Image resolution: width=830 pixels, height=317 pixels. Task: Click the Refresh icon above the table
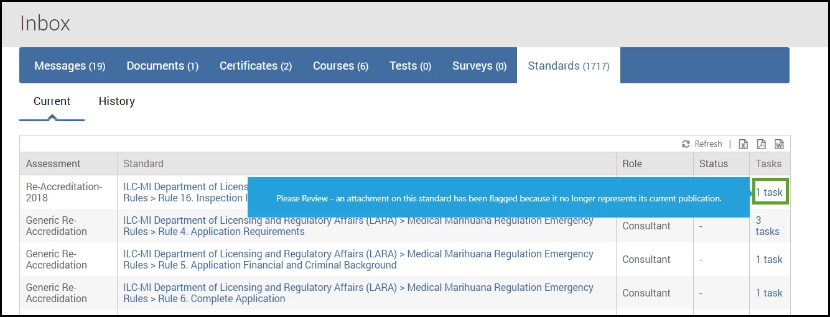click(686, 144)
